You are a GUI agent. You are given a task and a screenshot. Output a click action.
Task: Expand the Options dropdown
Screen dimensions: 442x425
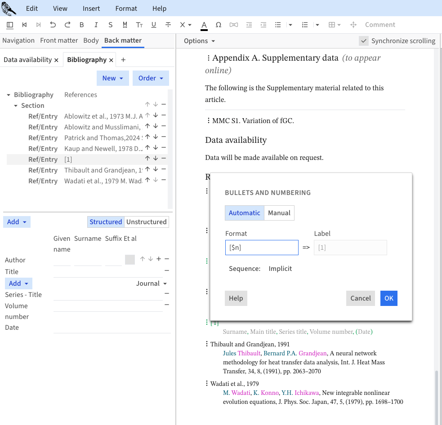point(199,41)
